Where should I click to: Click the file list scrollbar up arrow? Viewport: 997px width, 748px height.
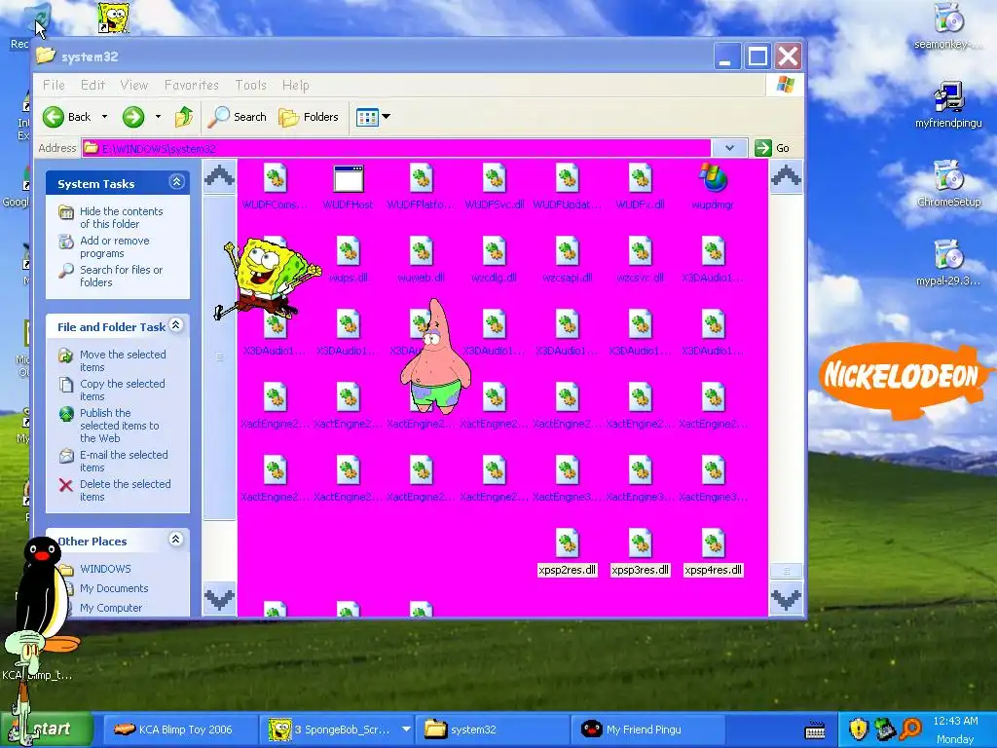pyautogui.click(x=786, y=176)
